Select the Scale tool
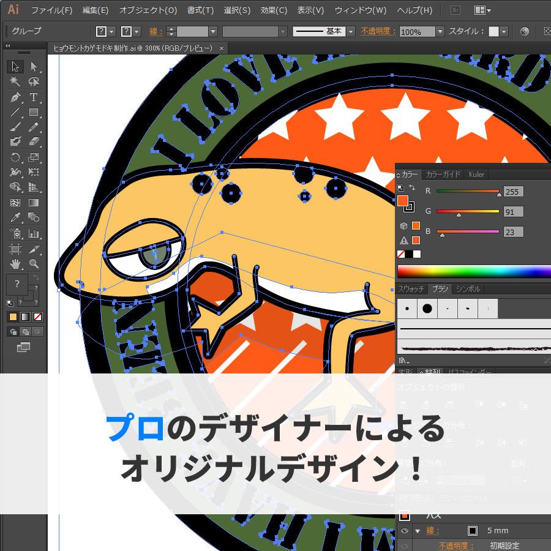Screen dimensions: 551x551 pyautogui.click(x=34, y=157)
